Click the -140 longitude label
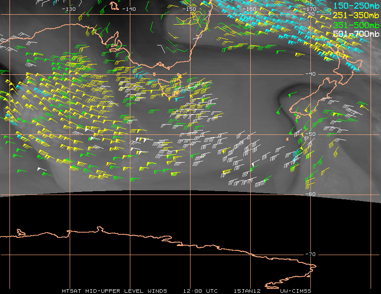 point(129,9)
